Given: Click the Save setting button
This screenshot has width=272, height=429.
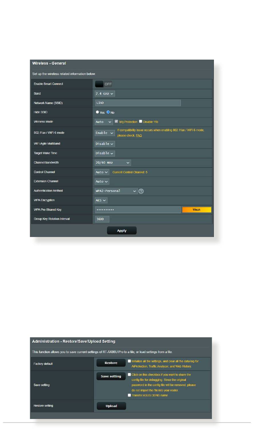Looking at the screenshot, I should click(111, 376).
